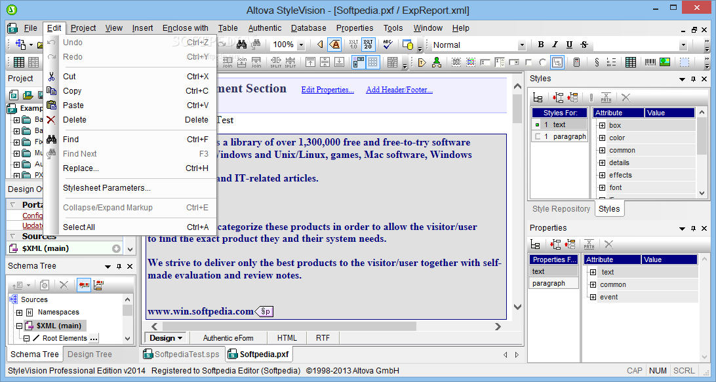This screenshot has width=716, height=382.
Task: Click the Insert Template tag icon
Action: click(422, 62)
